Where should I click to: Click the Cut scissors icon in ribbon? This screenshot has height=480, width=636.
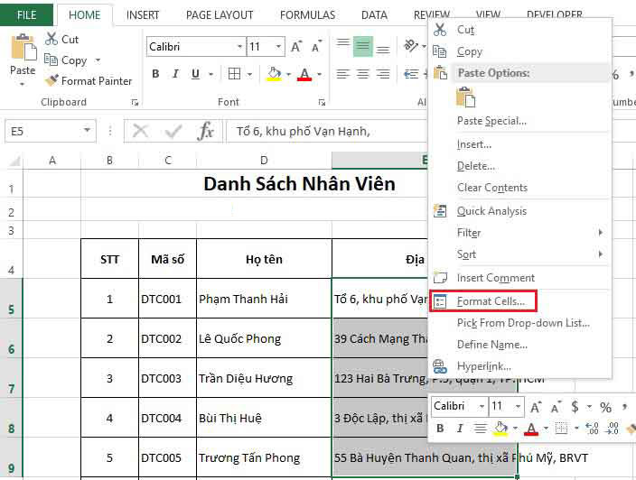tap(51, 39)
